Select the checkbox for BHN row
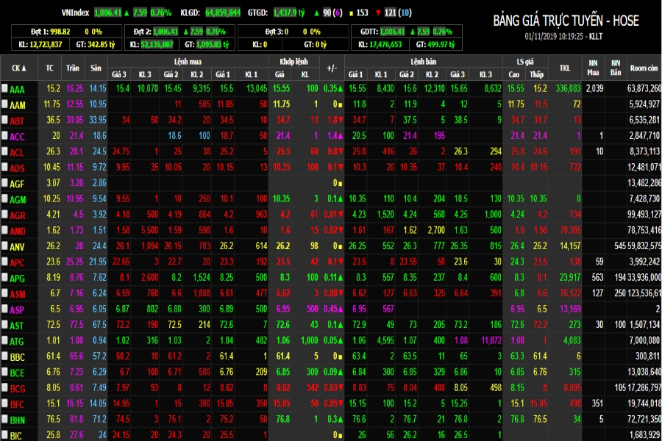Screen dimensions: 662x441 tap(4, 419)
